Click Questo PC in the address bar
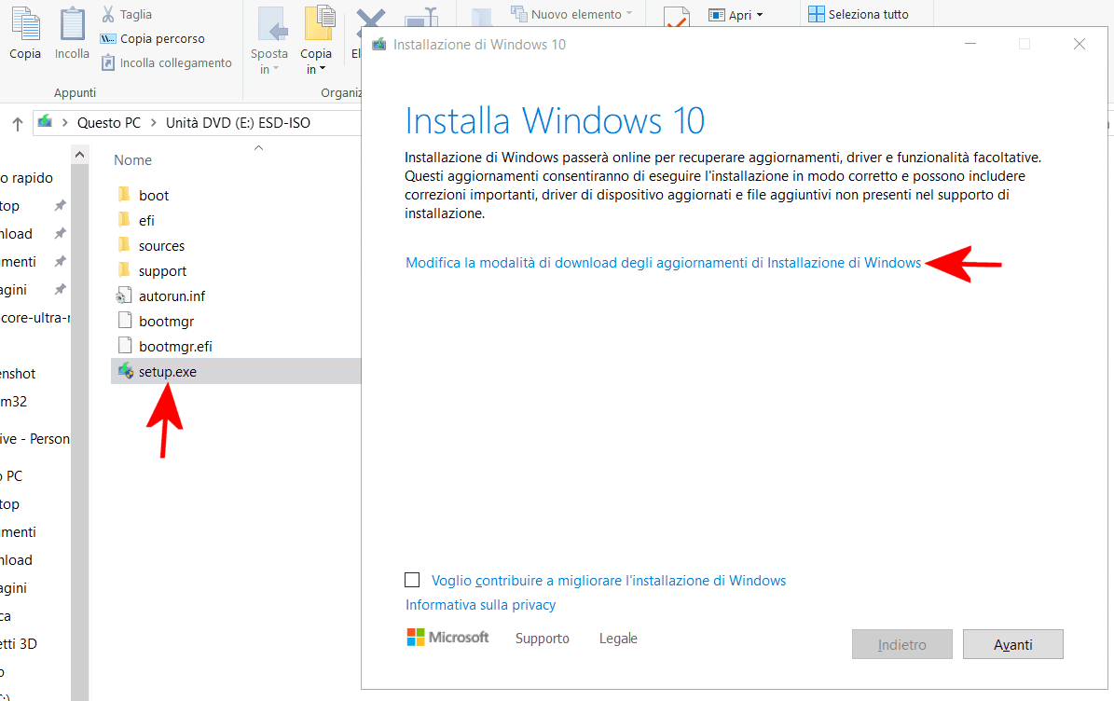The width and height of the screenshot is (1114, 701). [109, 123]
